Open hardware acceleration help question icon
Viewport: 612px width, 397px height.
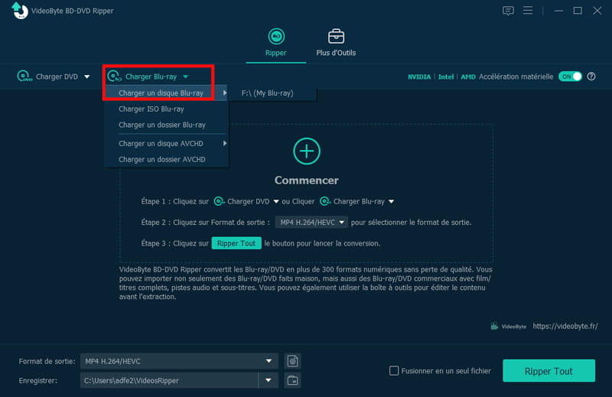pos(591,76)
